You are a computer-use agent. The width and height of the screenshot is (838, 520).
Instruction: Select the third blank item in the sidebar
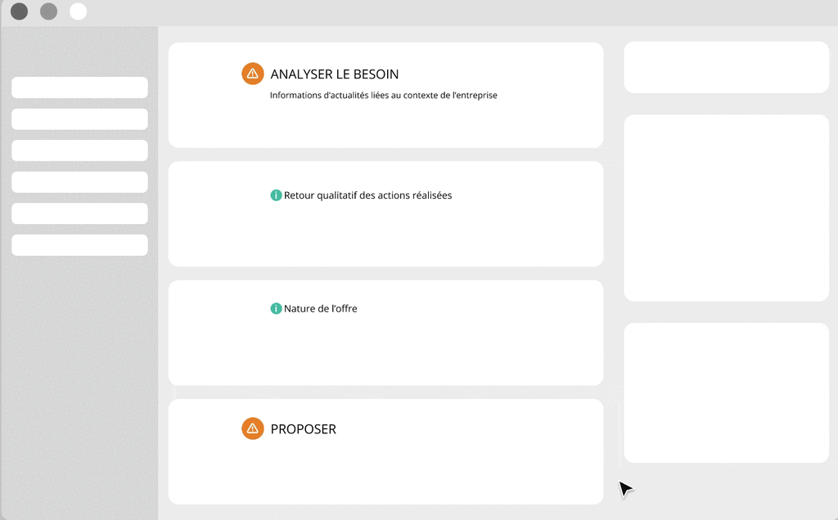79,150
